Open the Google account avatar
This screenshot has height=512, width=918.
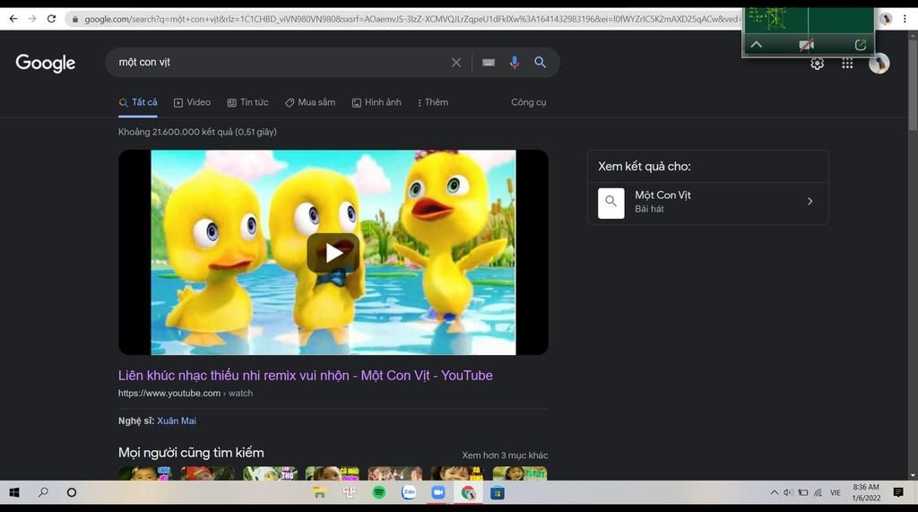pos(879,64)
